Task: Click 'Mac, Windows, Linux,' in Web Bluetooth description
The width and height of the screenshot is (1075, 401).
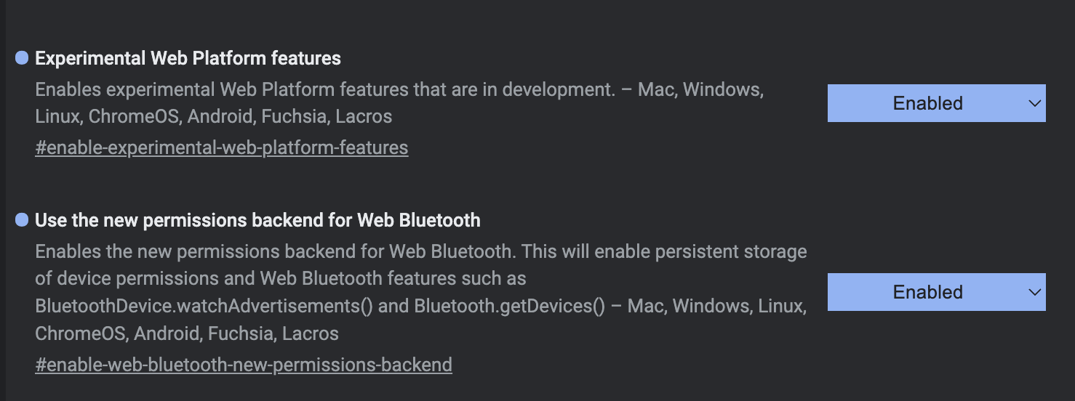Action: pos(716,307)
